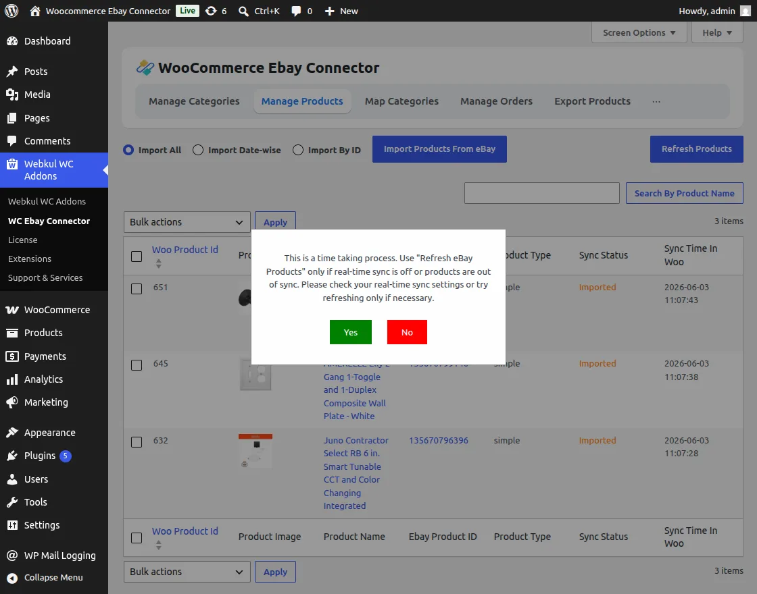Open the License submenu item

tap(23, 240)
